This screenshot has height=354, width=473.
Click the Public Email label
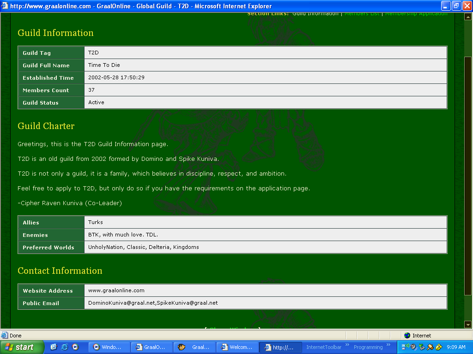(x=51, y=303)
